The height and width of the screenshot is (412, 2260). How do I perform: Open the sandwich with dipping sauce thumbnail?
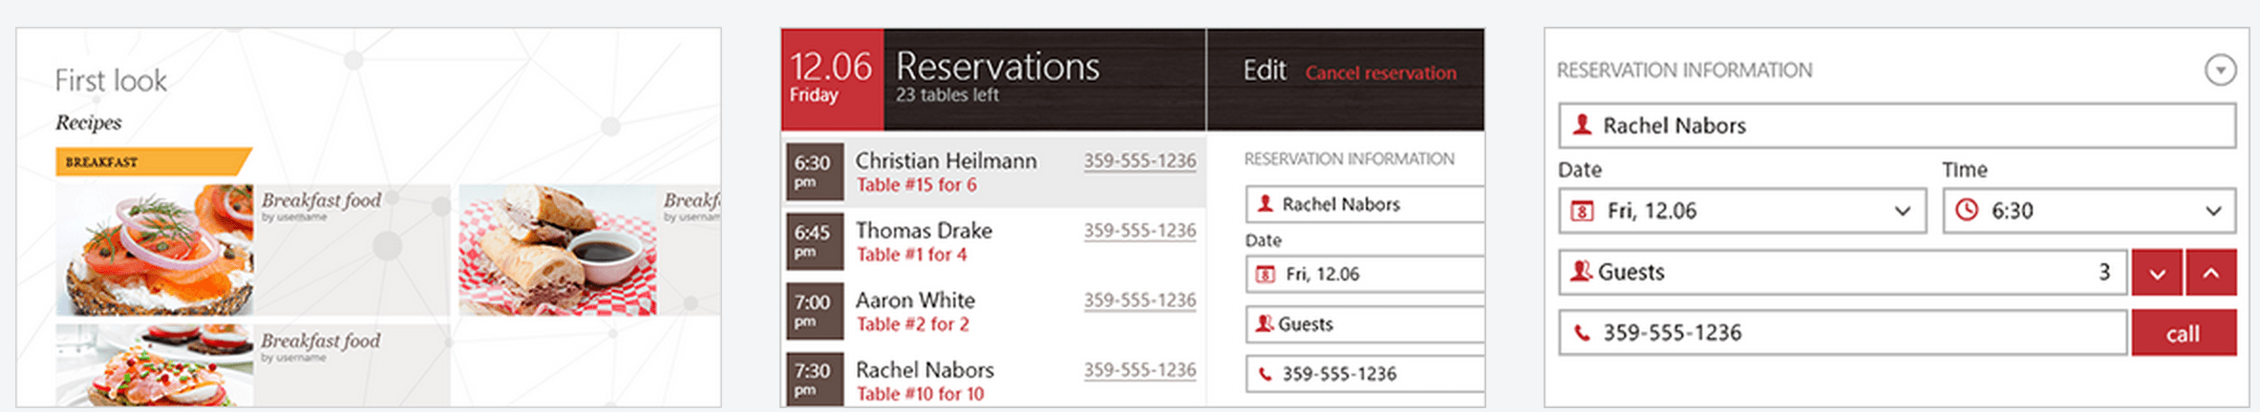point(557,250)
